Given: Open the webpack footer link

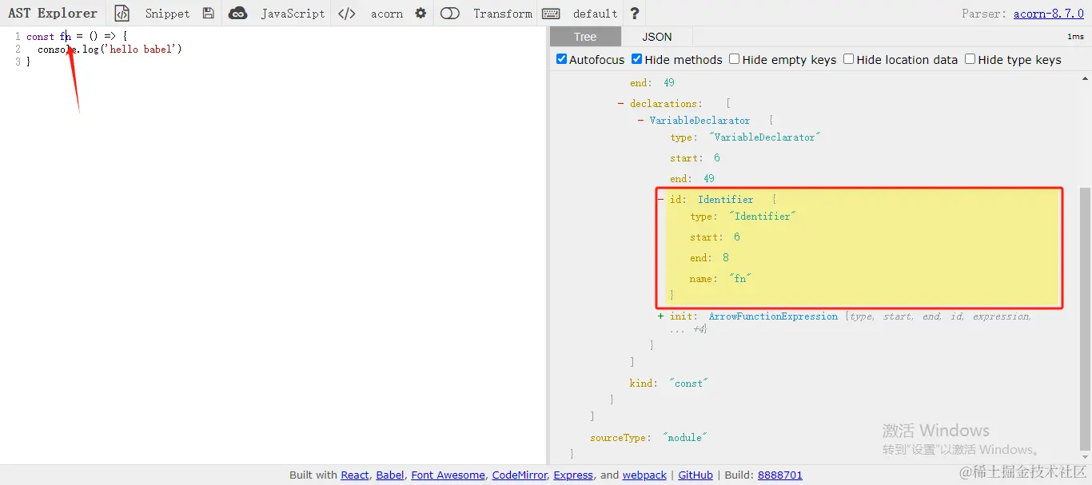Looking at the screenshot, I should pos(644,475).
